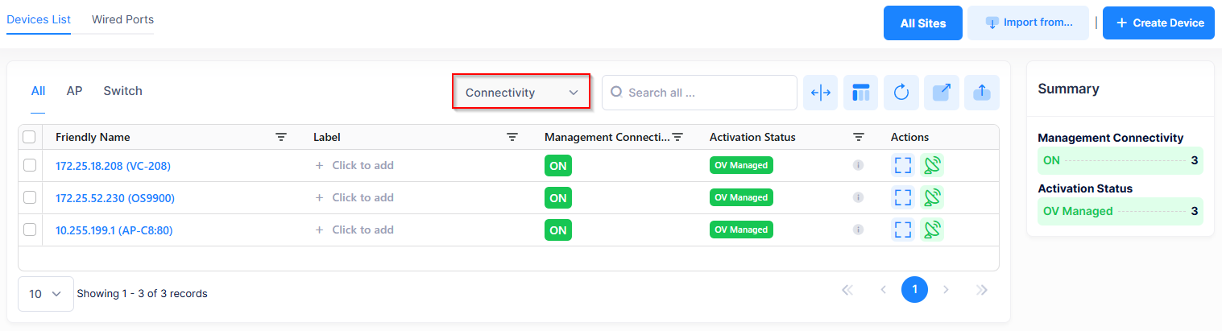The height and width of the screenshot is (331, 1222).
Task: Open the 172.25.52.230 (OS9900) device link
Action: (114, 198)
